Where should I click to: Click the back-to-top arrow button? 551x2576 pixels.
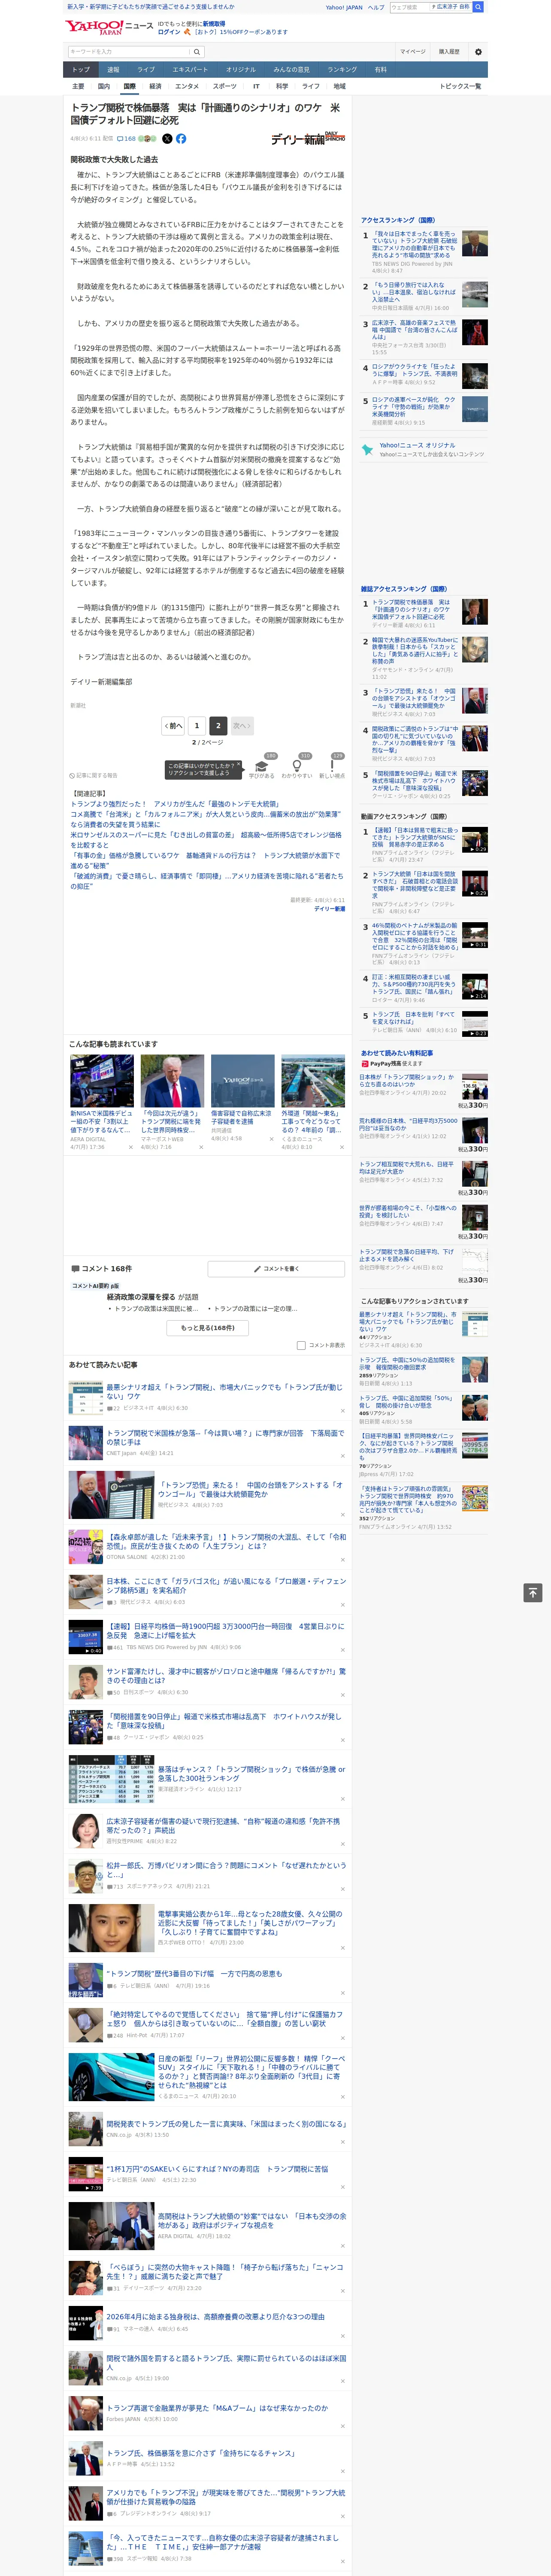533,1593
